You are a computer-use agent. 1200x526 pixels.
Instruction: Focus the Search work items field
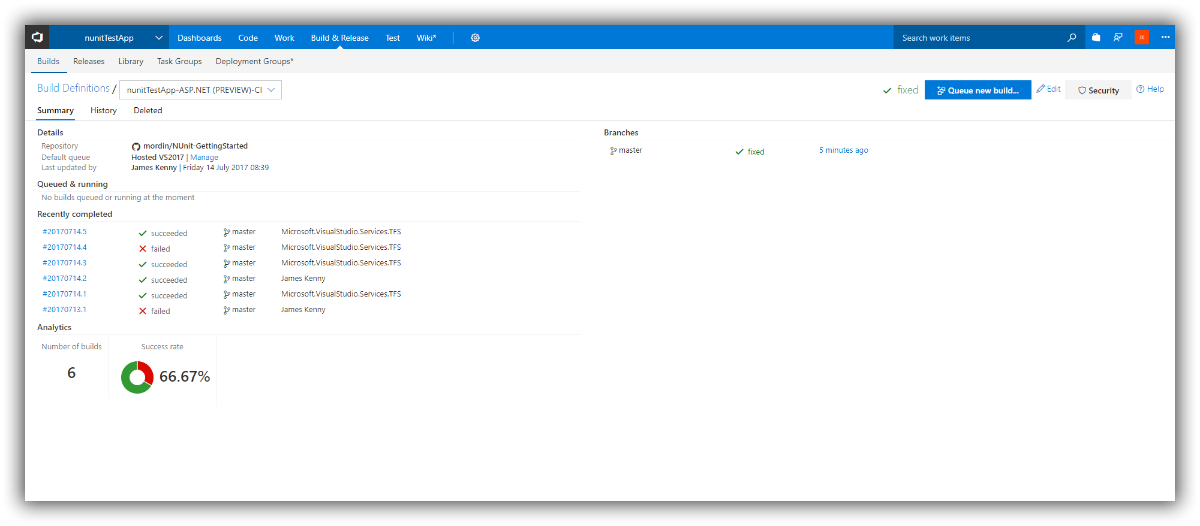[x=981, y=38]
